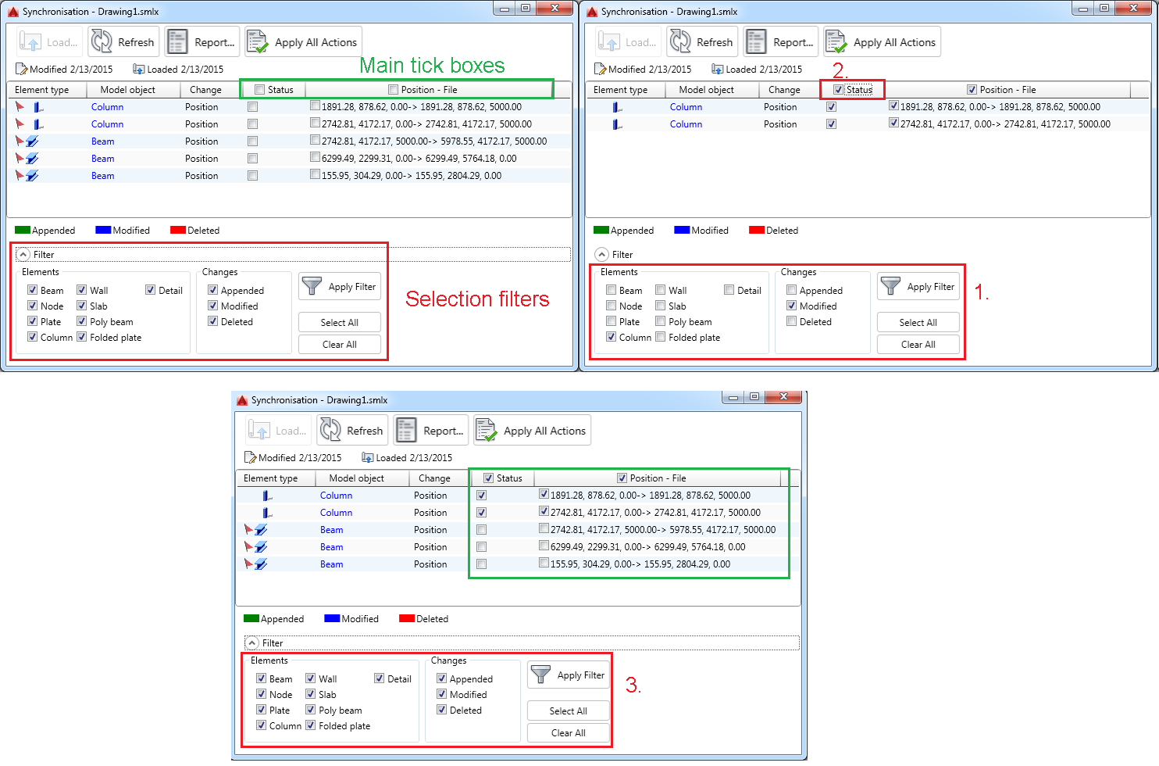Viewport: 1159px width, 766px height.
Task: Click blue Modified legend swatch in top-right window
Action: 682,231
